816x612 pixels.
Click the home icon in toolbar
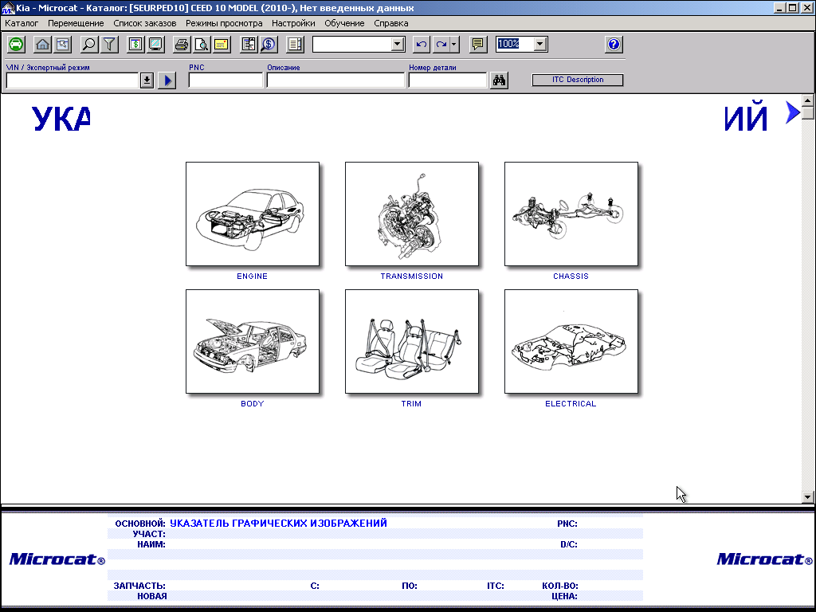pyautogui.click(x=42, y=45)
